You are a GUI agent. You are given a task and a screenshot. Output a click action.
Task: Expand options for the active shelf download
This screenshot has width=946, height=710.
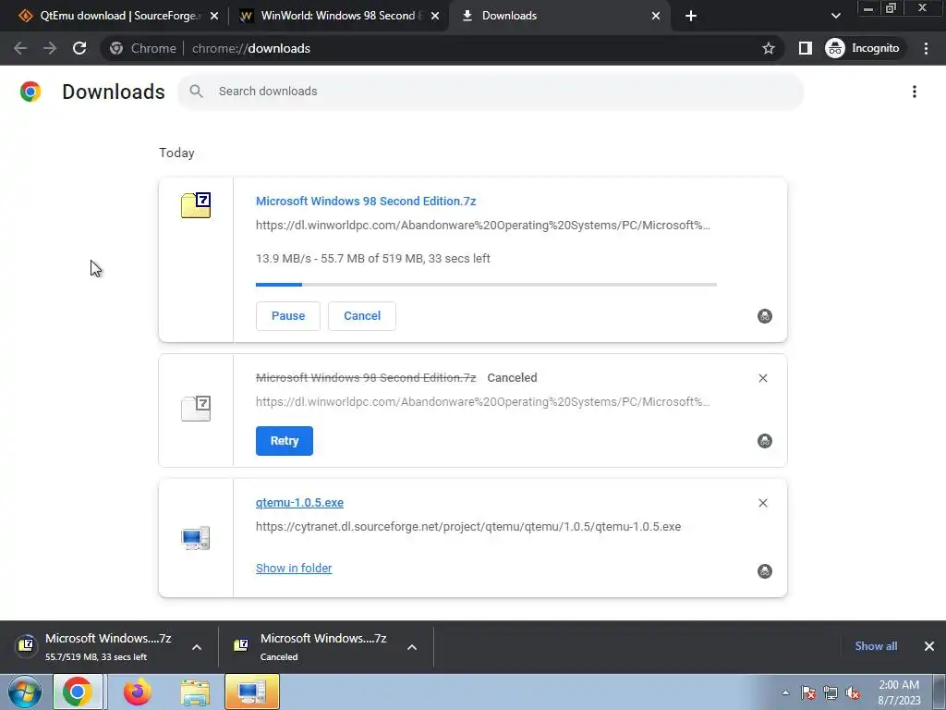[x=197, y=647]
